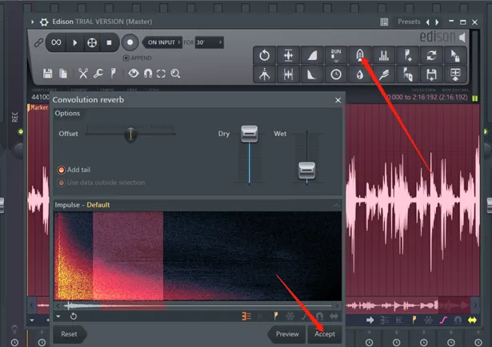Click the equalize tool bar-graph icon
Image resolution: width=492 pixels, height=347 pixels.
click(x=383, y=55)
